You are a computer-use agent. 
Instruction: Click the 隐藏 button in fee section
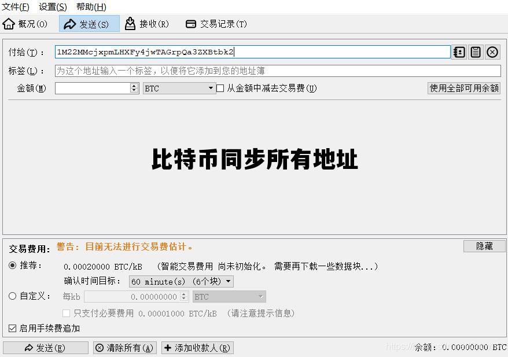coord(484,246)
